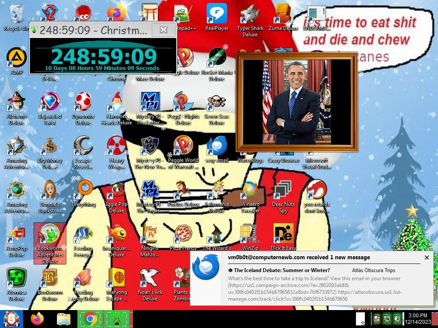438x328 pixels.
Task: Open File Explorer in the taskbar
Action: click(64, 319)
